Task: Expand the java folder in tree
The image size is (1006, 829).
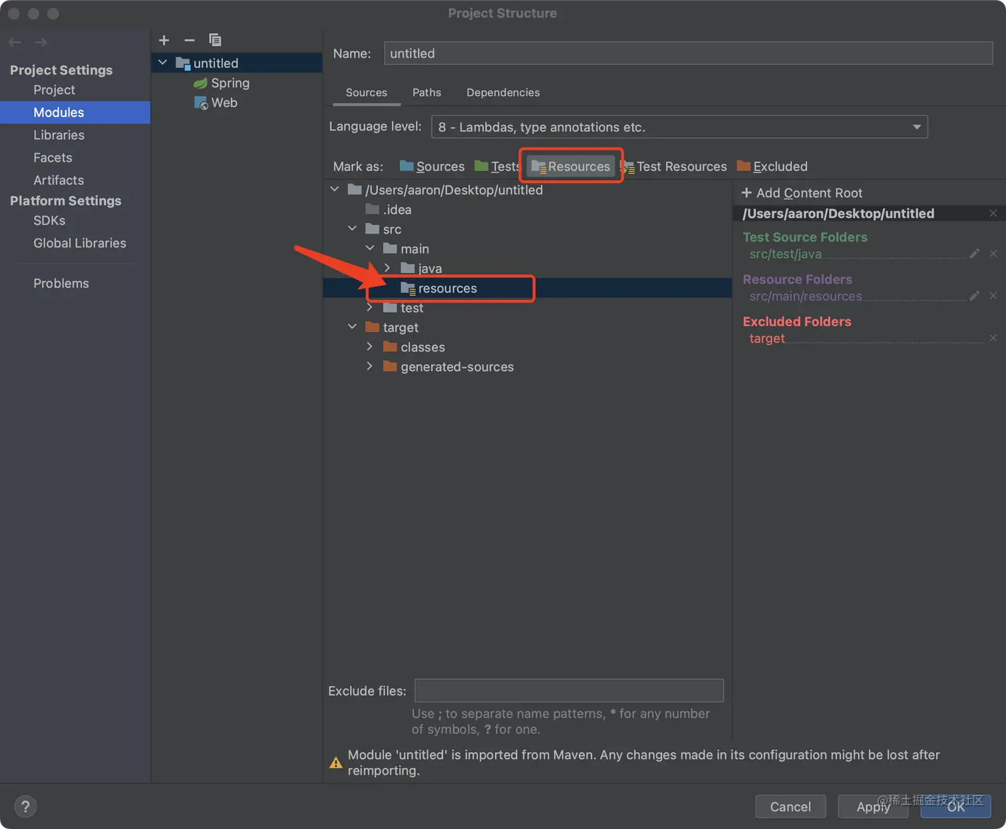Action: [387, 268]
